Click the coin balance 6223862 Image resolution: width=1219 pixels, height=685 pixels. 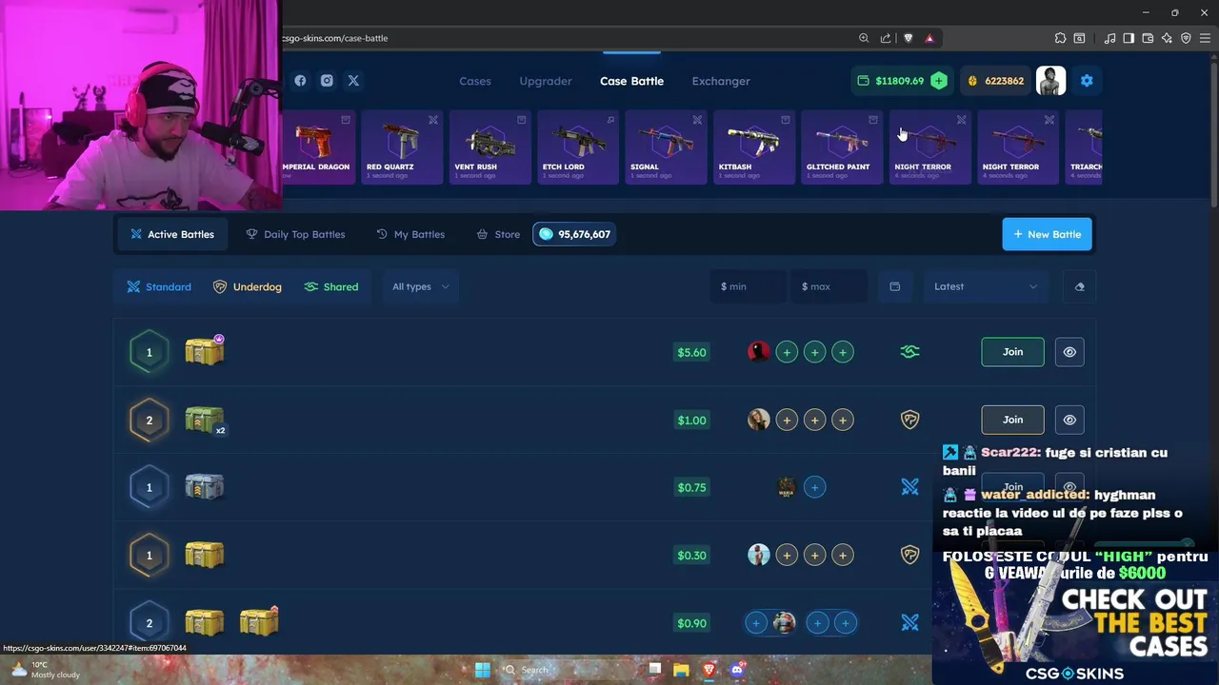(x=995, y=81)
